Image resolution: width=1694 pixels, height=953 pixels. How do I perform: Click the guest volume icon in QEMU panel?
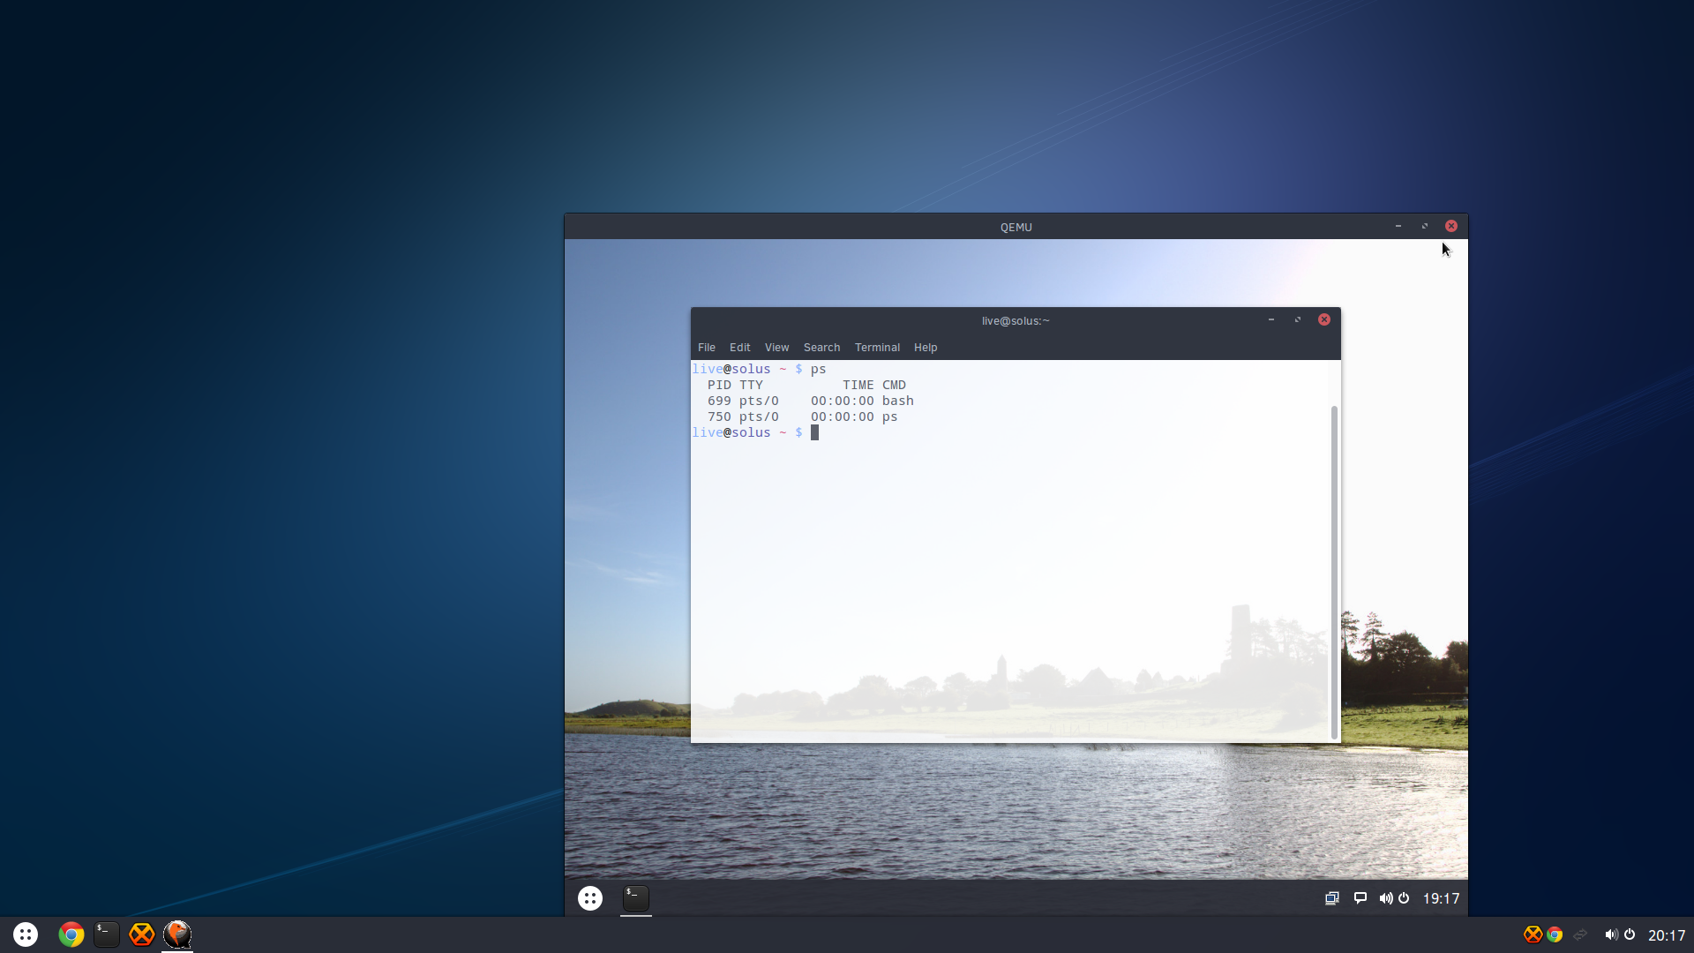click(1386, 898)
